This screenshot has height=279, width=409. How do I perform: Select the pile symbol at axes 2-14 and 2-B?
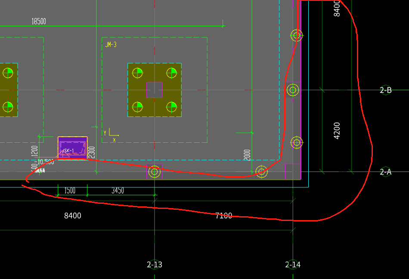pos(293,90)
